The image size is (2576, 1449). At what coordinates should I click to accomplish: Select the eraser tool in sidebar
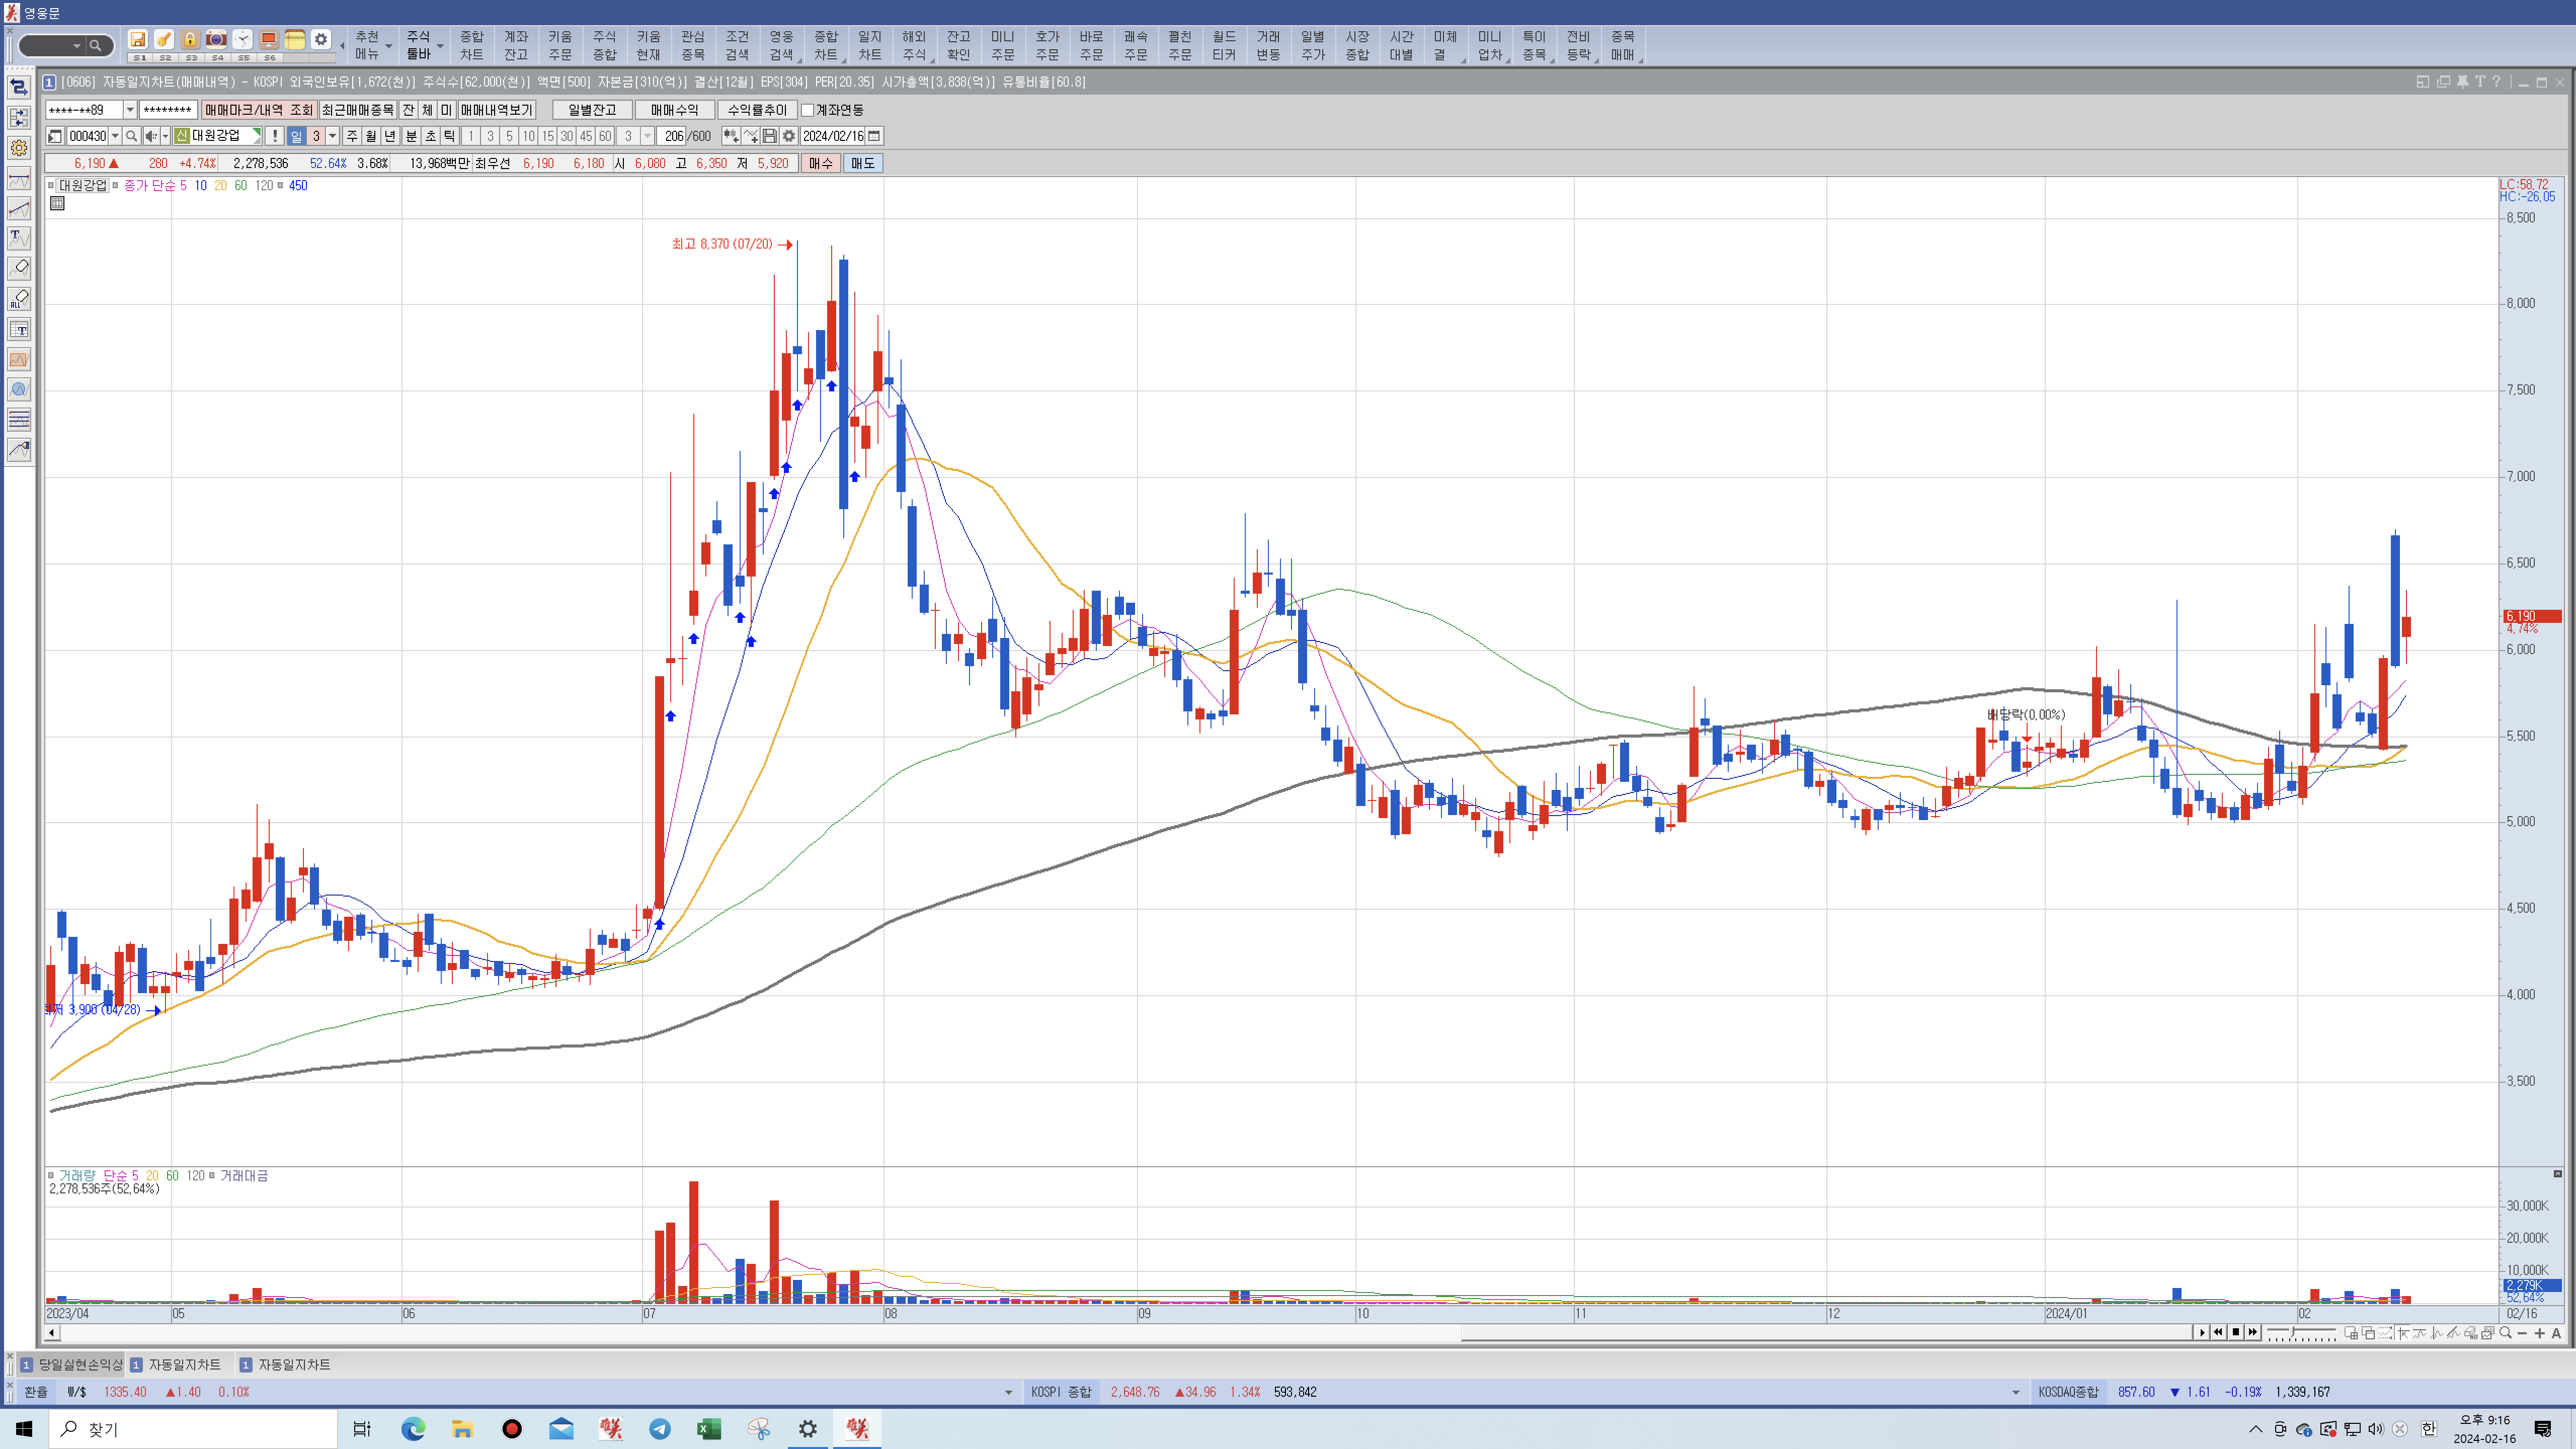click(x=19, y=268)
